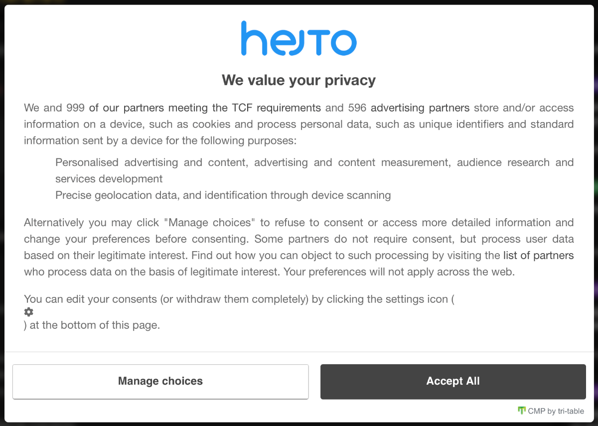
Task: Click the hejto logo
Action: (x=299, y=38)
